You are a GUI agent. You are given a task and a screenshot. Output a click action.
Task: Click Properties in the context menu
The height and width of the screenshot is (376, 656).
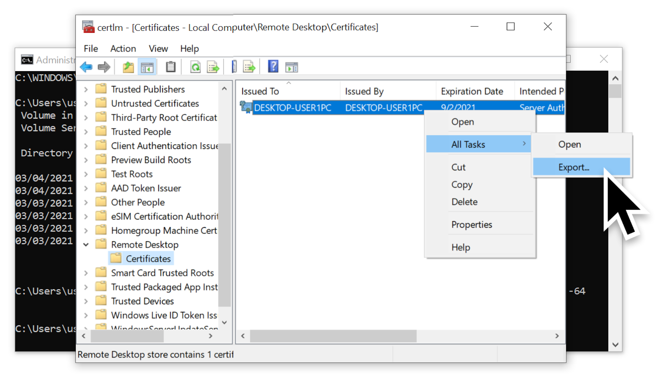tap(471, 224)
